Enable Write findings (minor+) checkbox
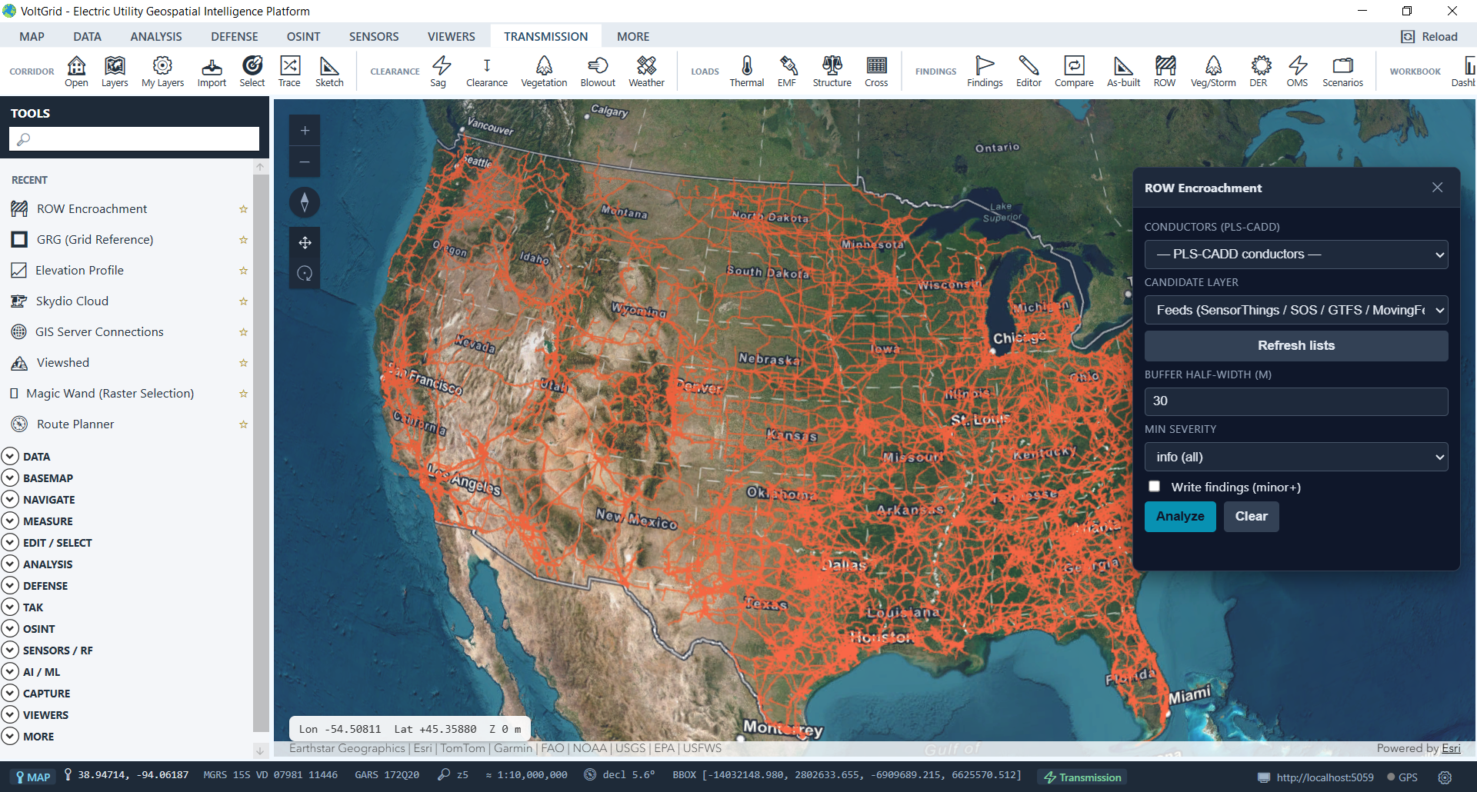This screenshot has height=792, width=1477. pos(1154,487)
